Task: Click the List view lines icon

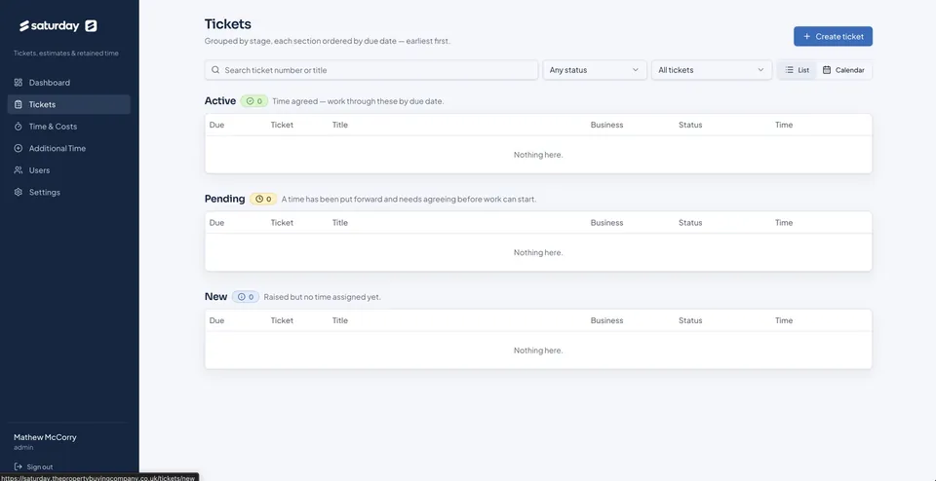Action: coord(789,70)
